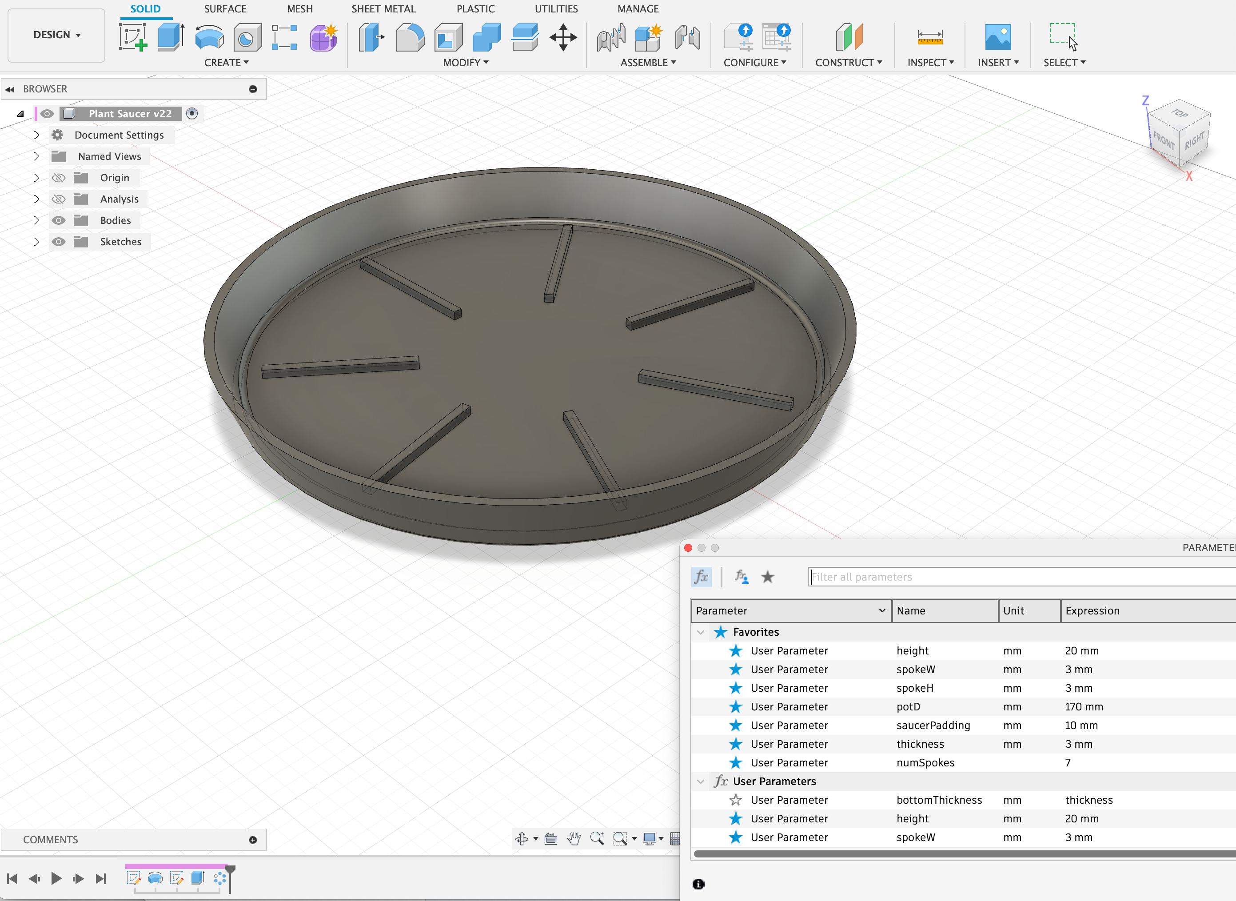Open the DESIGN workspace dropdown

56,35
